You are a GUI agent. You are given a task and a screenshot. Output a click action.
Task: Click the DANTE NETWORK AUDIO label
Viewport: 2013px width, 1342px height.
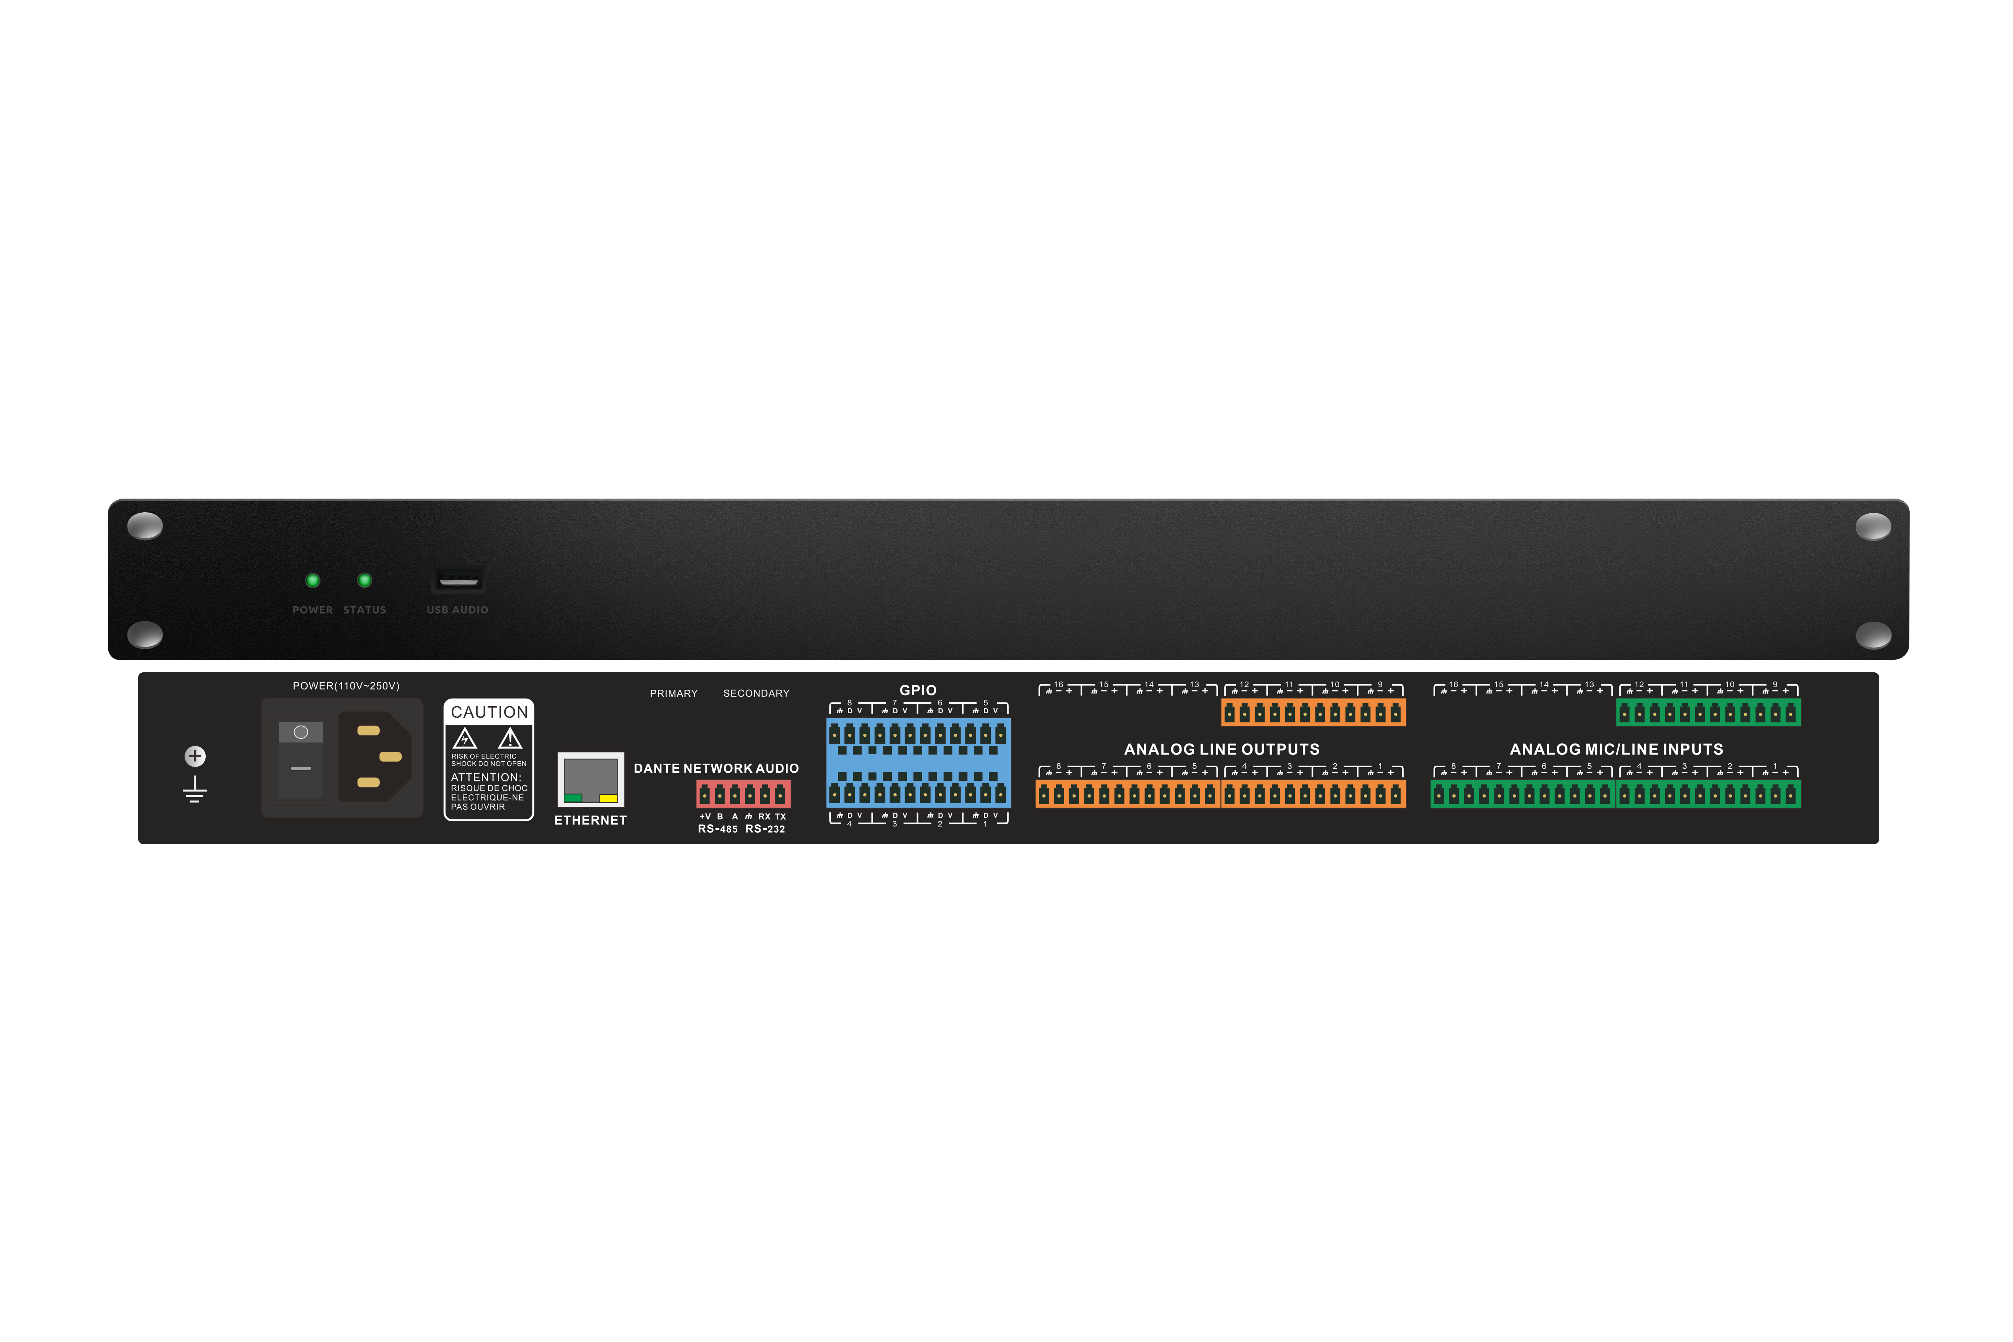coord(716,769)
